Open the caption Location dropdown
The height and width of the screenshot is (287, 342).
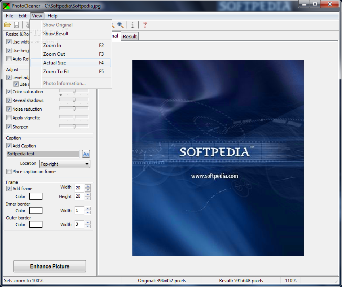(x=65, y=164)
